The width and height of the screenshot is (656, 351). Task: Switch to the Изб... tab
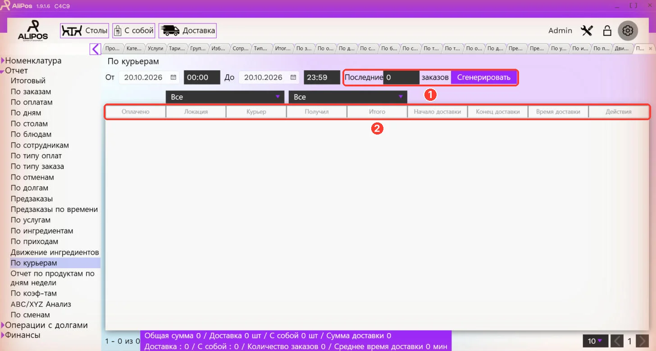[219, 49]
